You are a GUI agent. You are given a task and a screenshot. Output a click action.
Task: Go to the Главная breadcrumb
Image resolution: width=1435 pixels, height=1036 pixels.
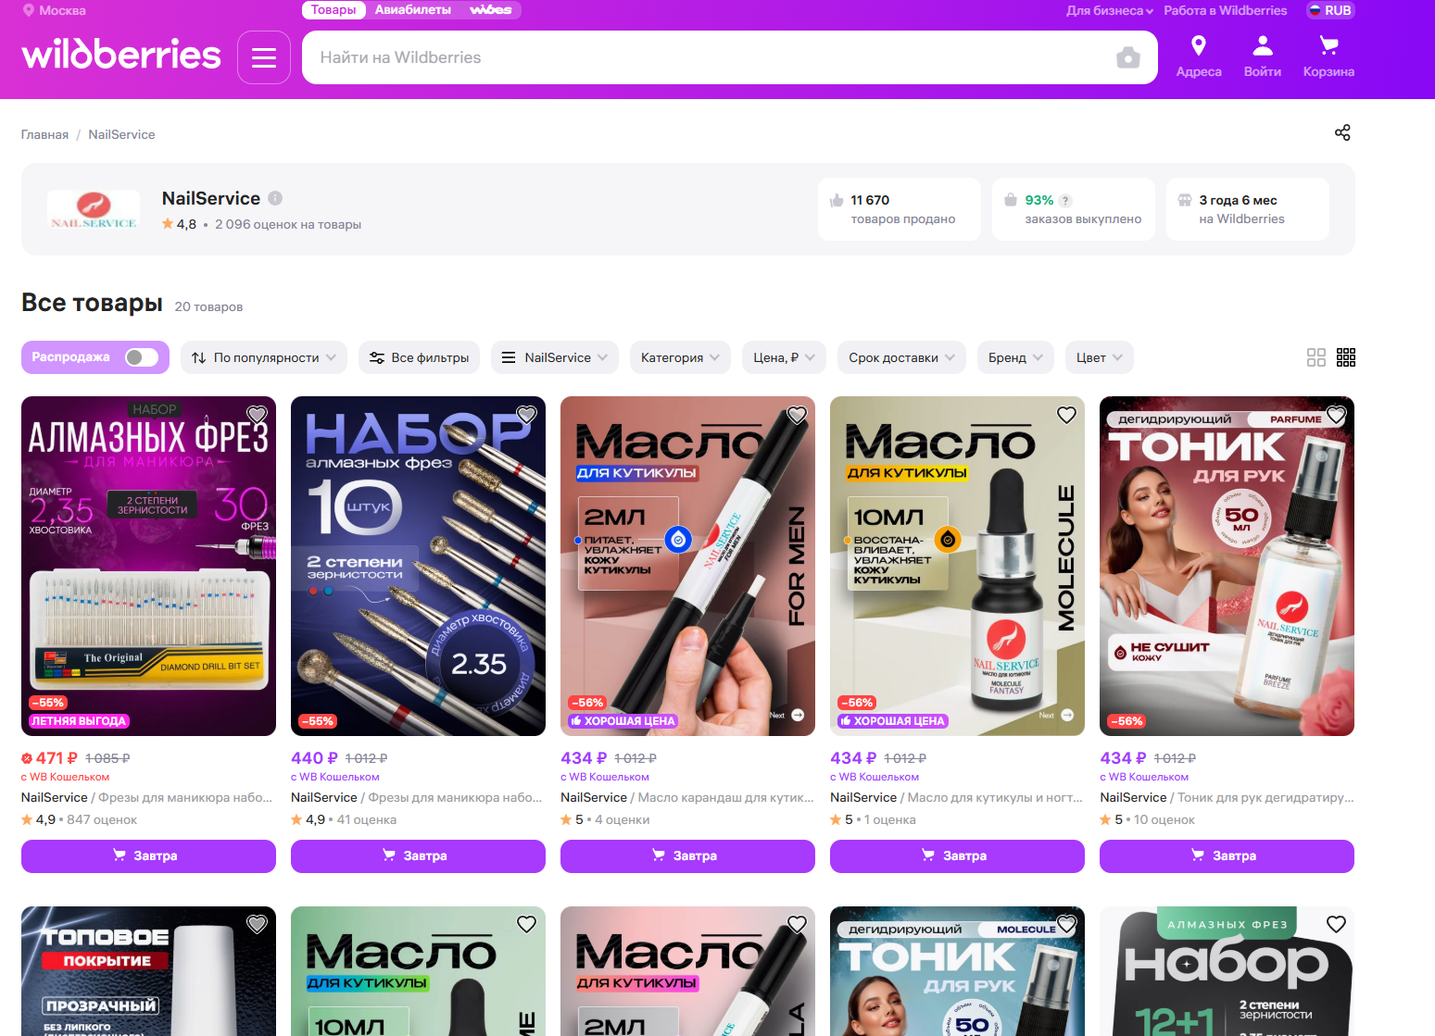[44, 134]
